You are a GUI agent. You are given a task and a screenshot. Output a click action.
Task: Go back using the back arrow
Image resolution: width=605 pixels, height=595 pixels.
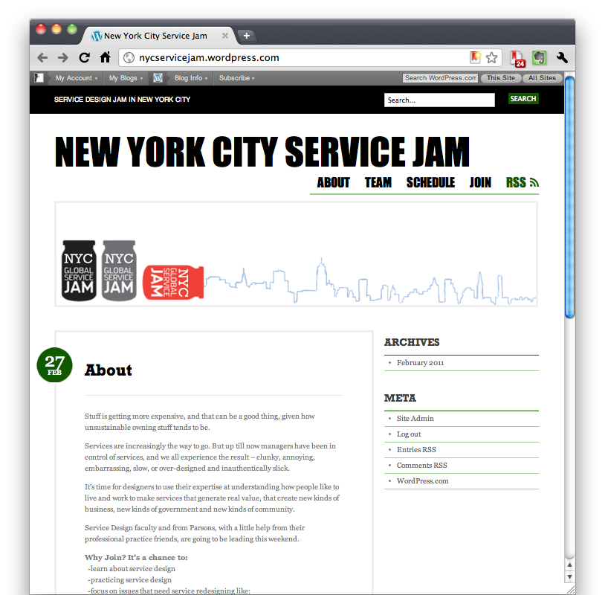pos(42,57)
